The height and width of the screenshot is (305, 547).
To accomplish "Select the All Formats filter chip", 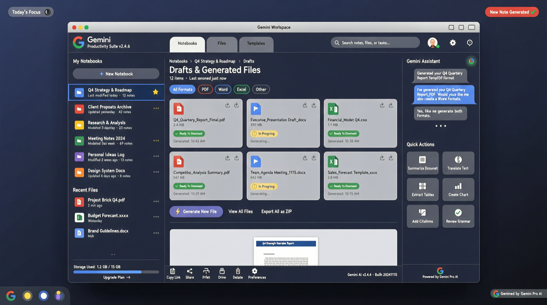I will point(182,89).
